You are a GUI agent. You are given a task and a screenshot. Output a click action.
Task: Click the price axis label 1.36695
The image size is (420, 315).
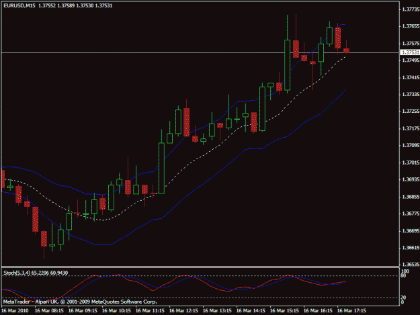click(x=411, y=230)
